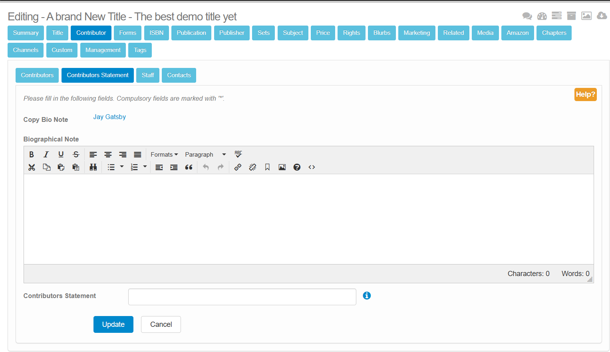
Task: Click the list rows icon at top
Action: coord(556,16)
